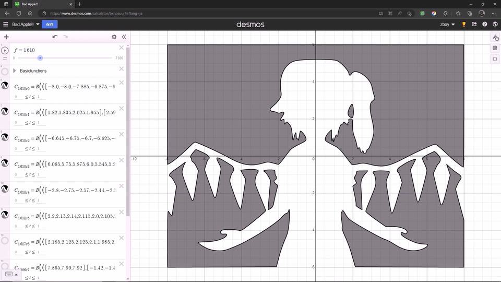Open browser profile avatar

[482, 14]
